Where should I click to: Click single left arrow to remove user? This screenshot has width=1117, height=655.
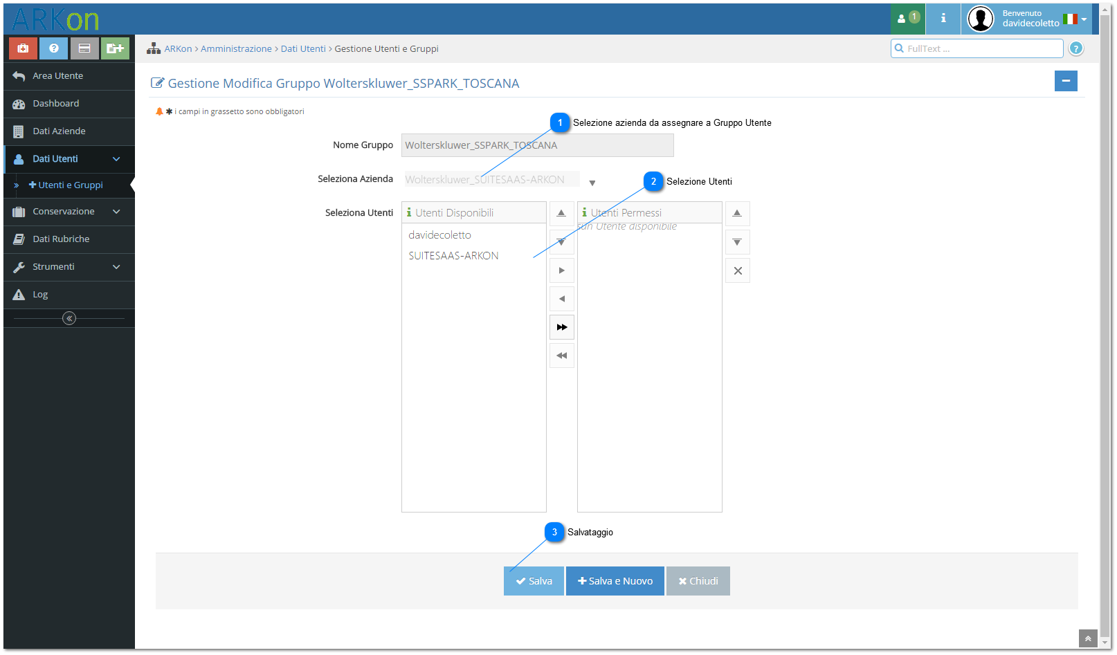pyautogui.click(x=561, y=299)
